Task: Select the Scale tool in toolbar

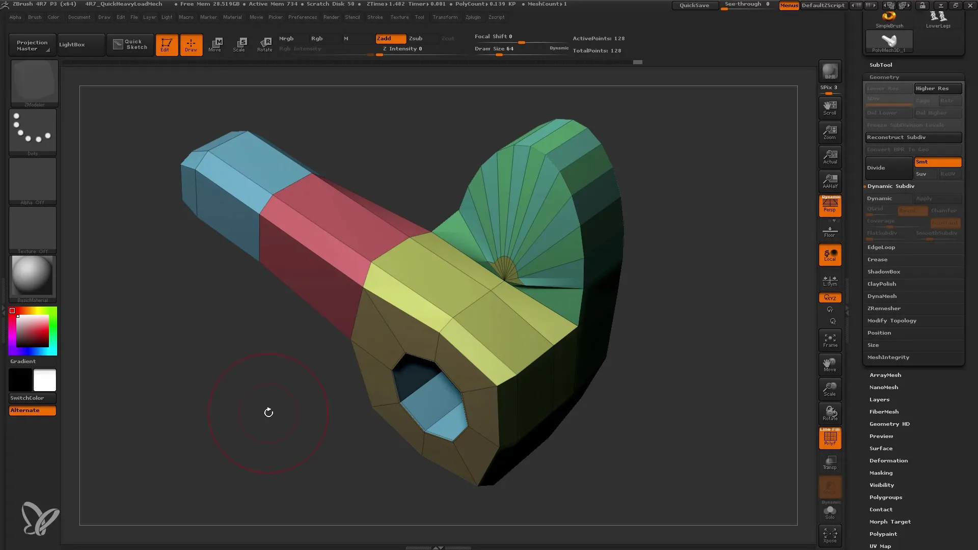Action: [239, 44]
